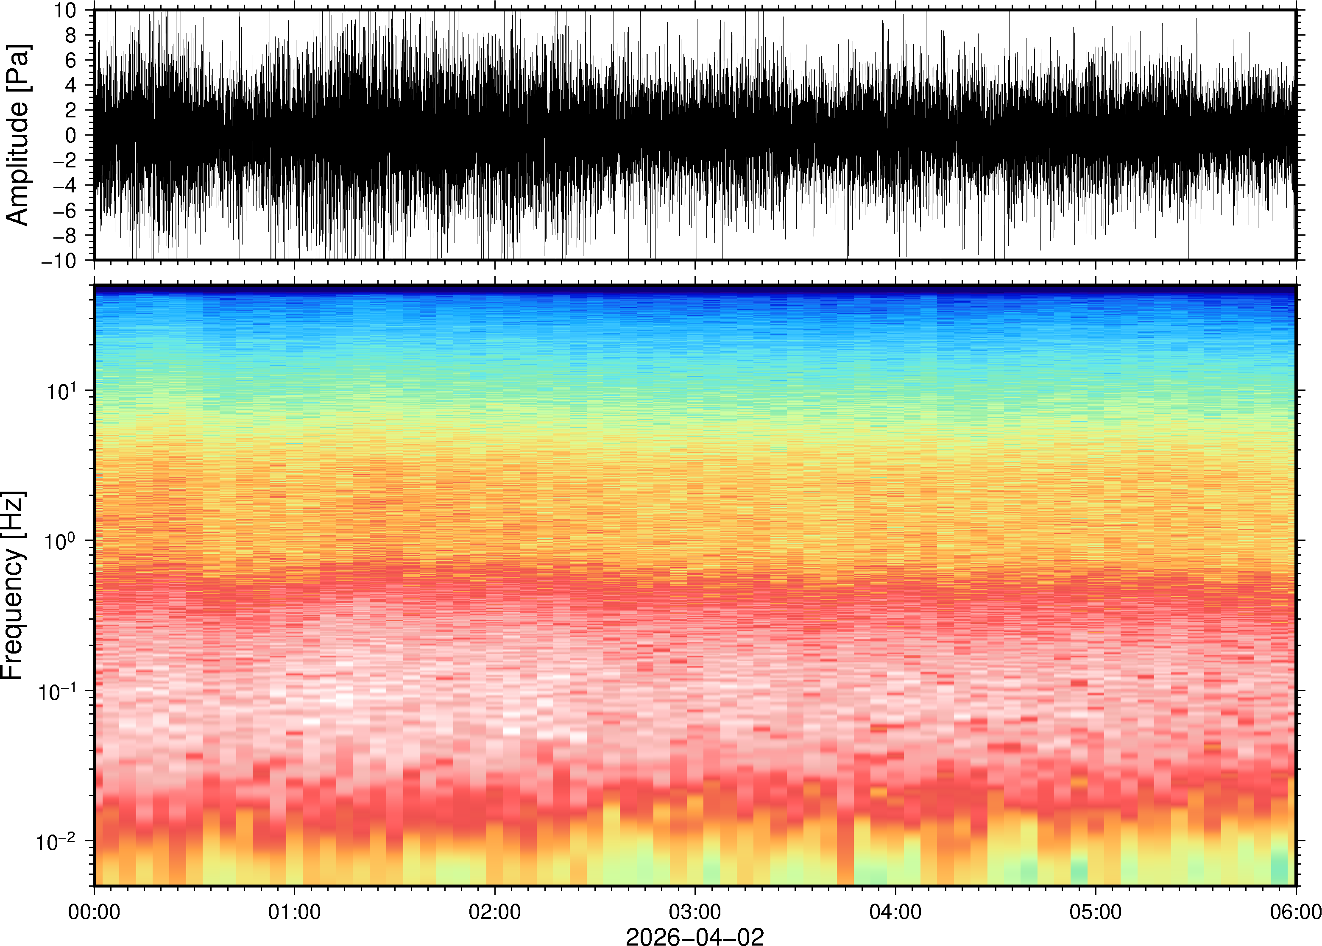Screen dimensions: 1322x946
Task: Click the 2026-04-02 date label
Action: (694, 936)
